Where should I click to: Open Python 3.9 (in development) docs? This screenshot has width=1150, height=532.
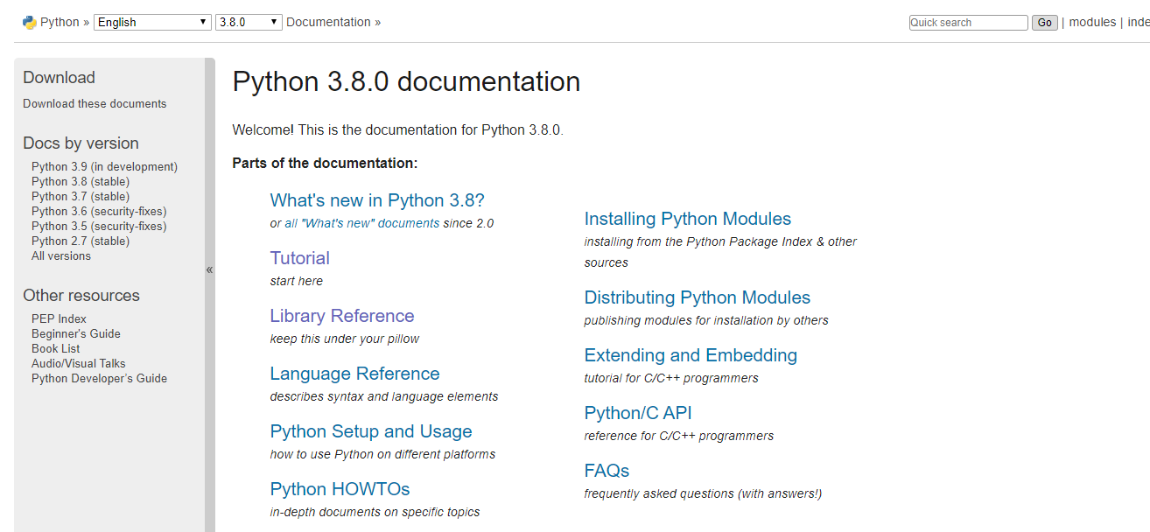click(104, 166)
